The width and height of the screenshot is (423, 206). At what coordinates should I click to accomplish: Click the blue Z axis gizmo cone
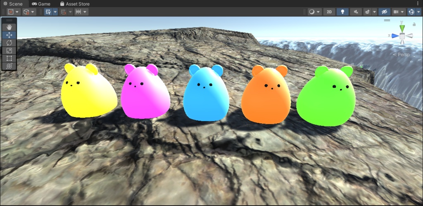click(x=395, y=36)
